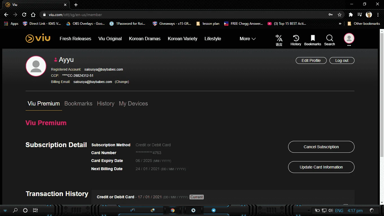Open the History clock icon in header
This screenshot has width=384, height=216.
point(296,40)
